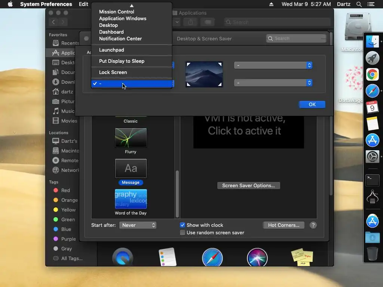Select Network in Finder sidebar

pos(65,170)
